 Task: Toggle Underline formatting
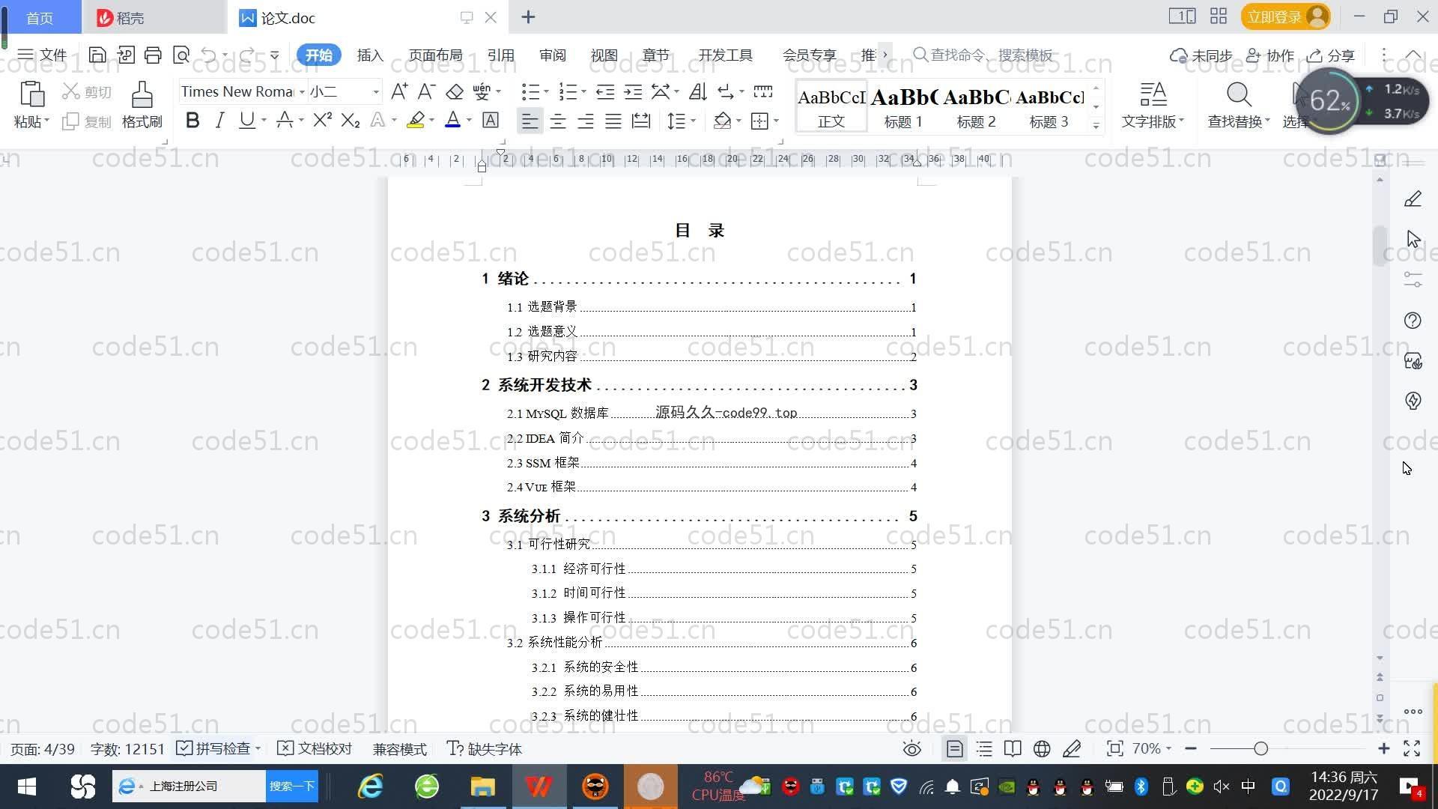pyautogui.click(x=246, y=120)
